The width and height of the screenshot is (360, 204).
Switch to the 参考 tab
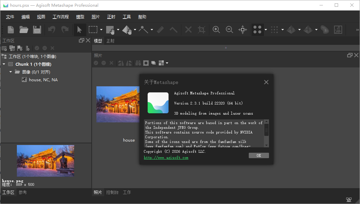[23, 192]
